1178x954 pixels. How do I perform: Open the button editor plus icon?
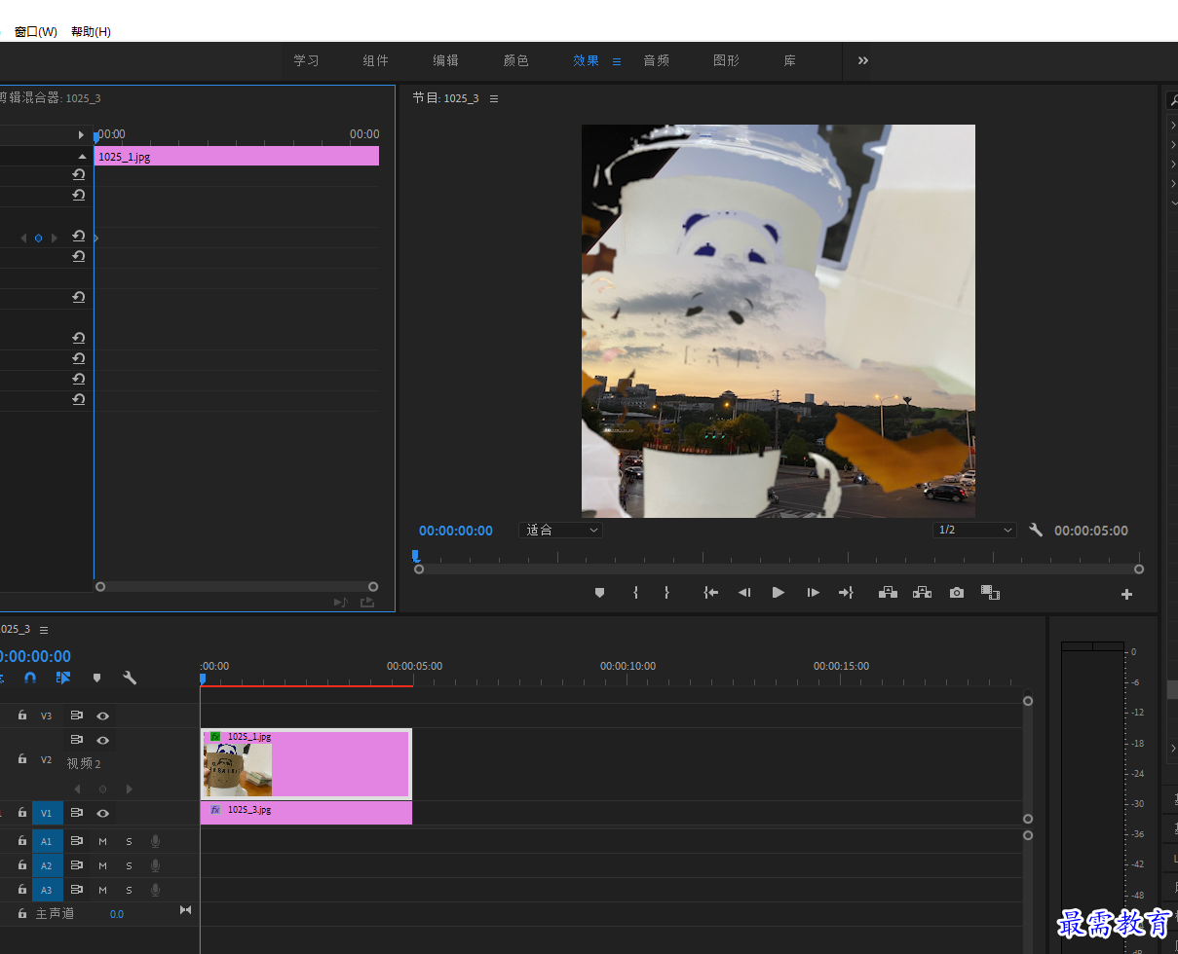tap(1127, 594)
